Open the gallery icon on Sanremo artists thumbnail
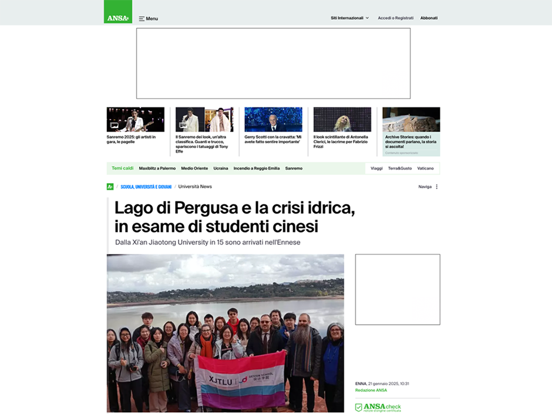The image size is (552, 414). pos(114,125)
